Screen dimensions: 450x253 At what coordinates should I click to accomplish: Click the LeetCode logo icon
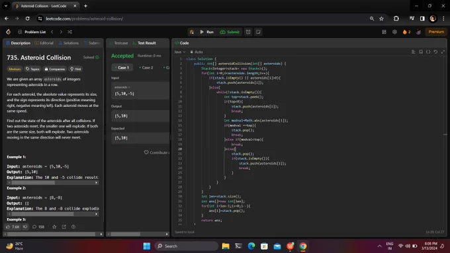click(9, 32)
